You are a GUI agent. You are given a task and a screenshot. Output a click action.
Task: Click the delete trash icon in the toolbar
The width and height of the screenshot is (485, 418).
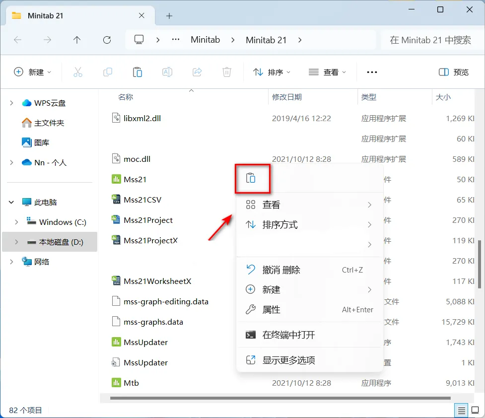(227, 72)
